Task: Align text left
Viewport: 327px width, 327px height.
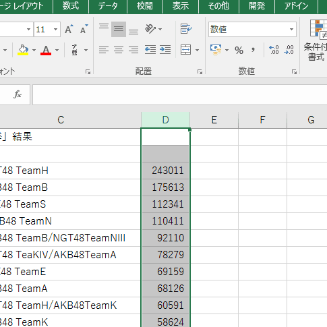Action: pyautogui.click(x=104, y=50)
